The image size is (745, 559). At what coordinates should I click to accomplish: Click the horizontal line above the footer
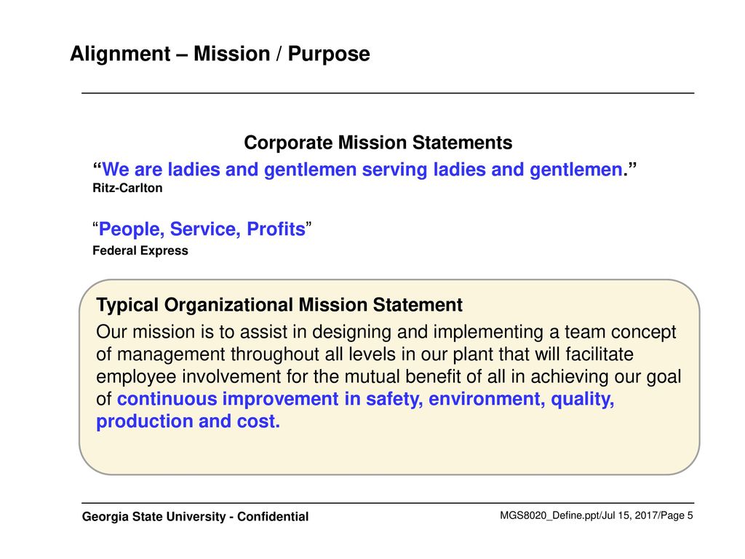click(x=388, y=503)
